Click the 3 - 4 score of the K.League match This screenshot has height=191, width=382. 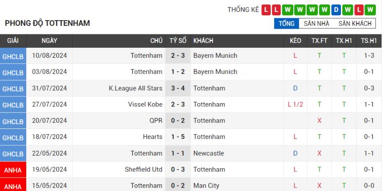[178, 88]
